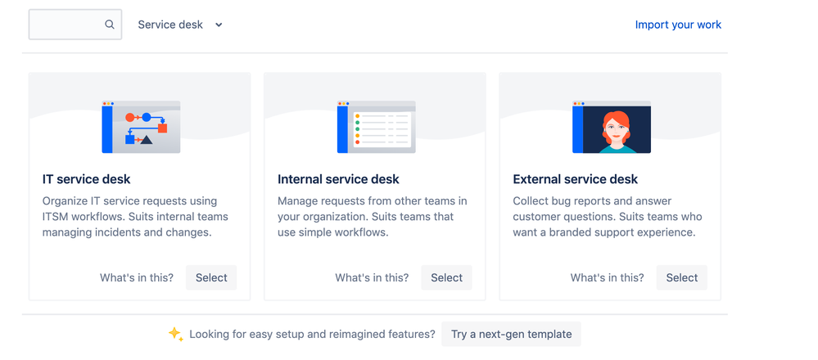Viewport: 818px width, 360px height.
Task: Click the Internal service desk card title
Action: click(338, 179)
